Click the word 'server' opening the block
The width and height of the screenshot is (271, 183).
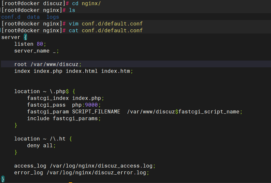click(11, 37)
